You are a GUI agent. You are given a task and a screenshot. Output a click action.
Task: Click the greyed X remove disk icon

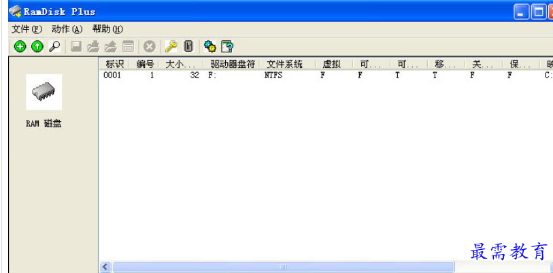point(150,46)
